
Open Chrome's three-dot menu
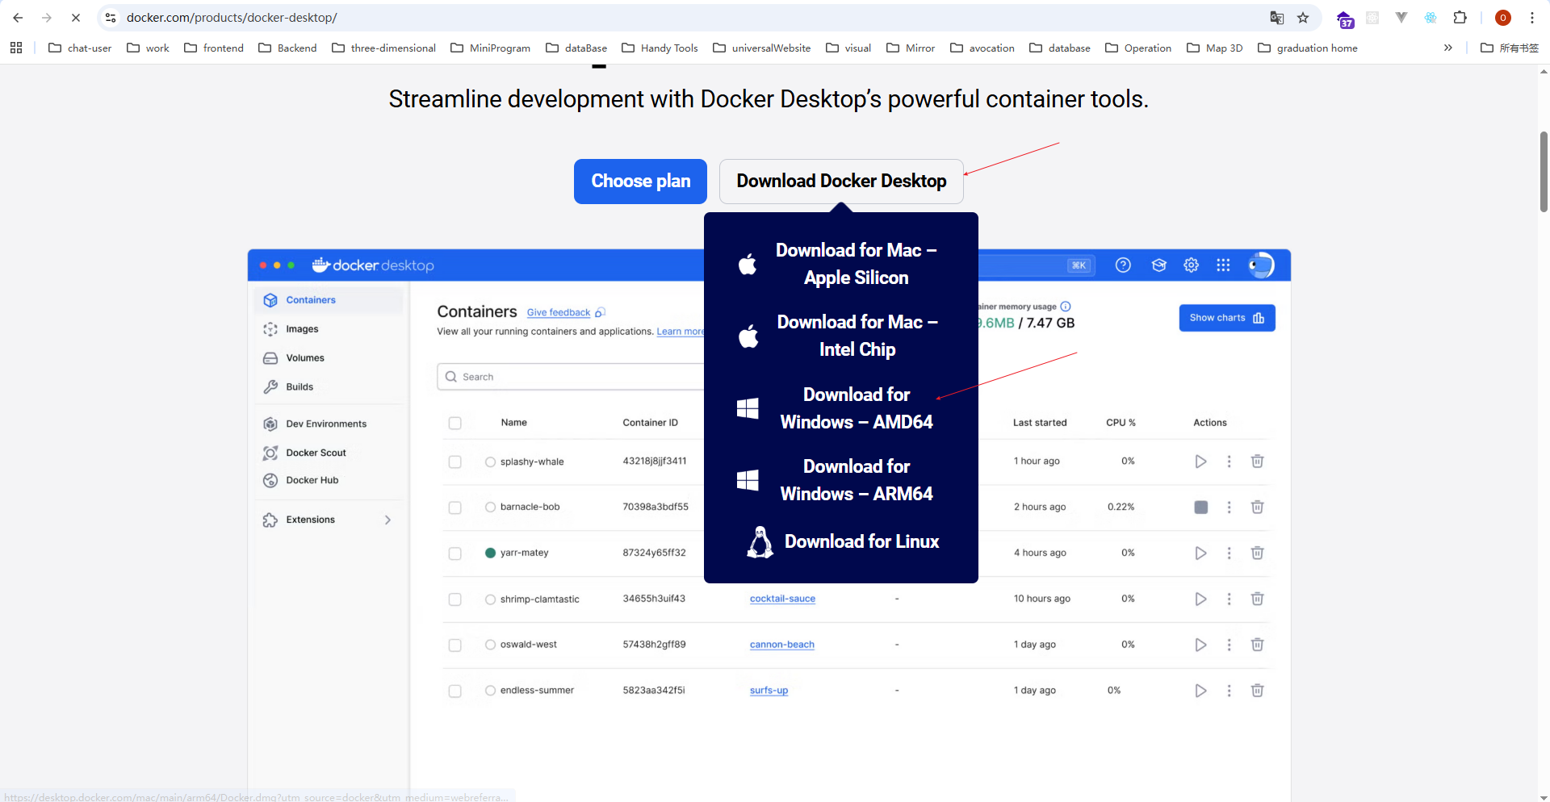[1531, 18]
